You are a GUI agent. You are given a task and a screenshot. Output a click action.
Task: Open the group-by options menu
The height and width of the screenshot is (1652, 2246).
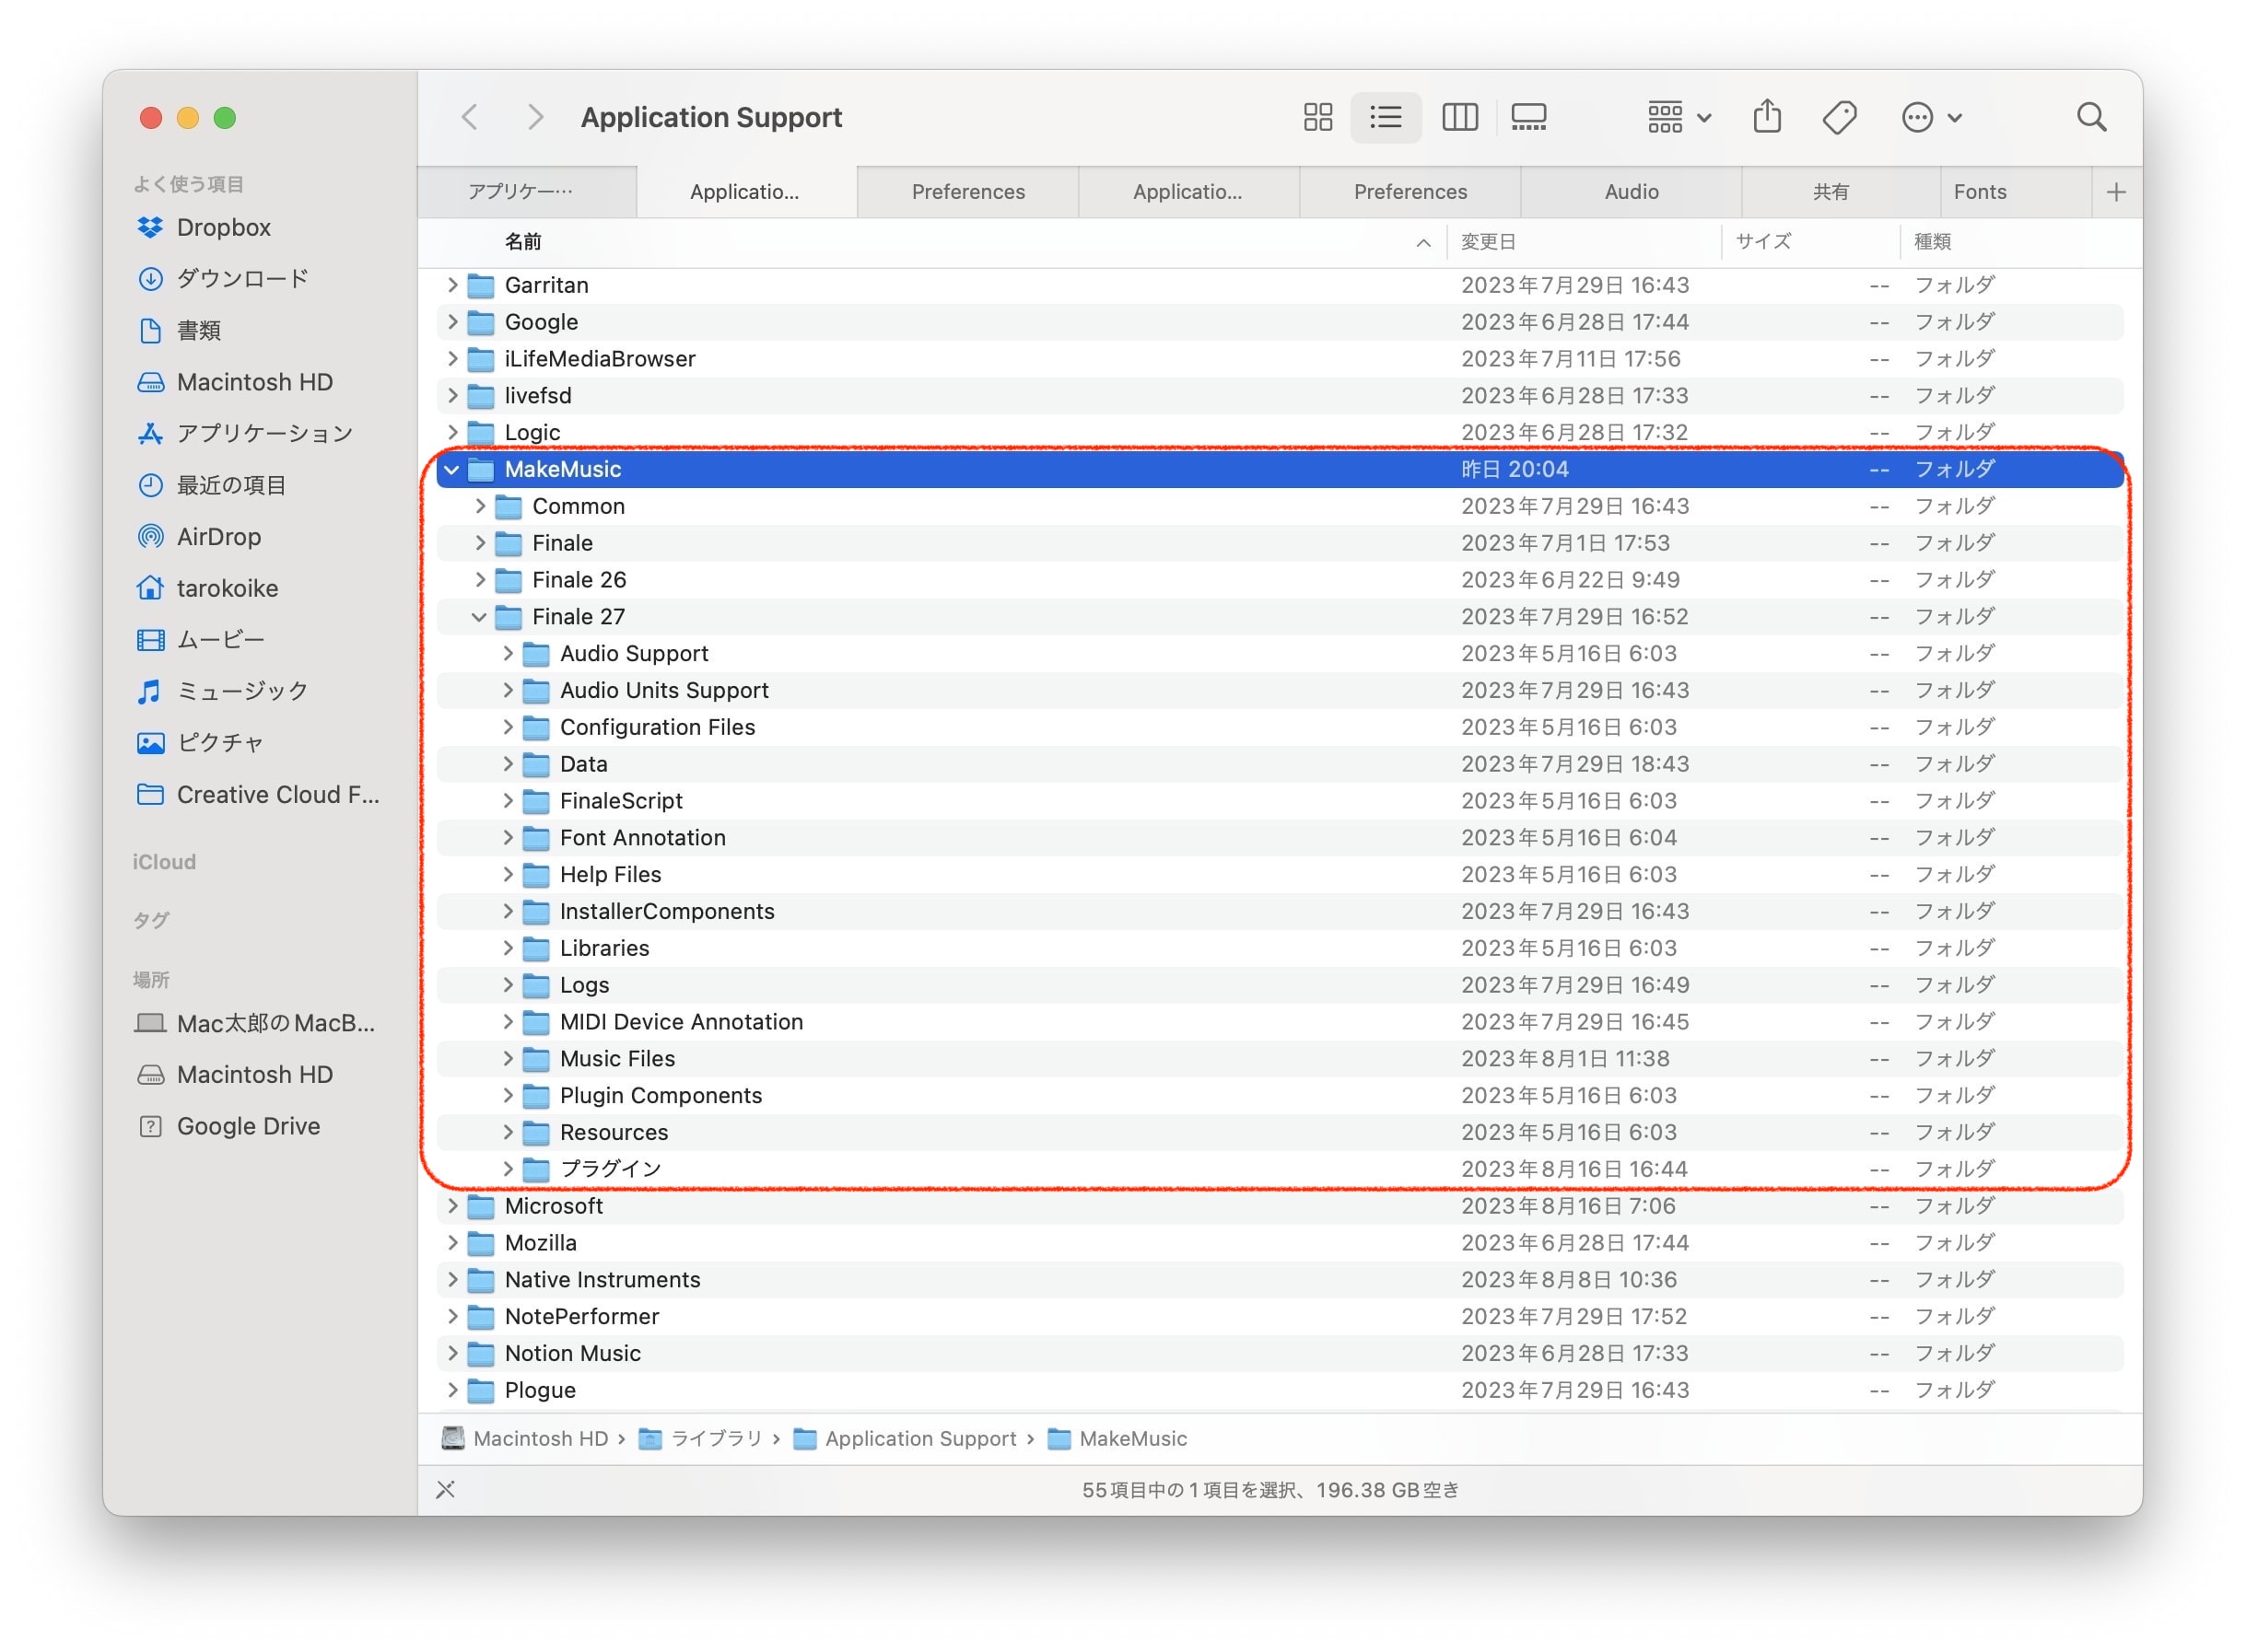coord(1678,118)
